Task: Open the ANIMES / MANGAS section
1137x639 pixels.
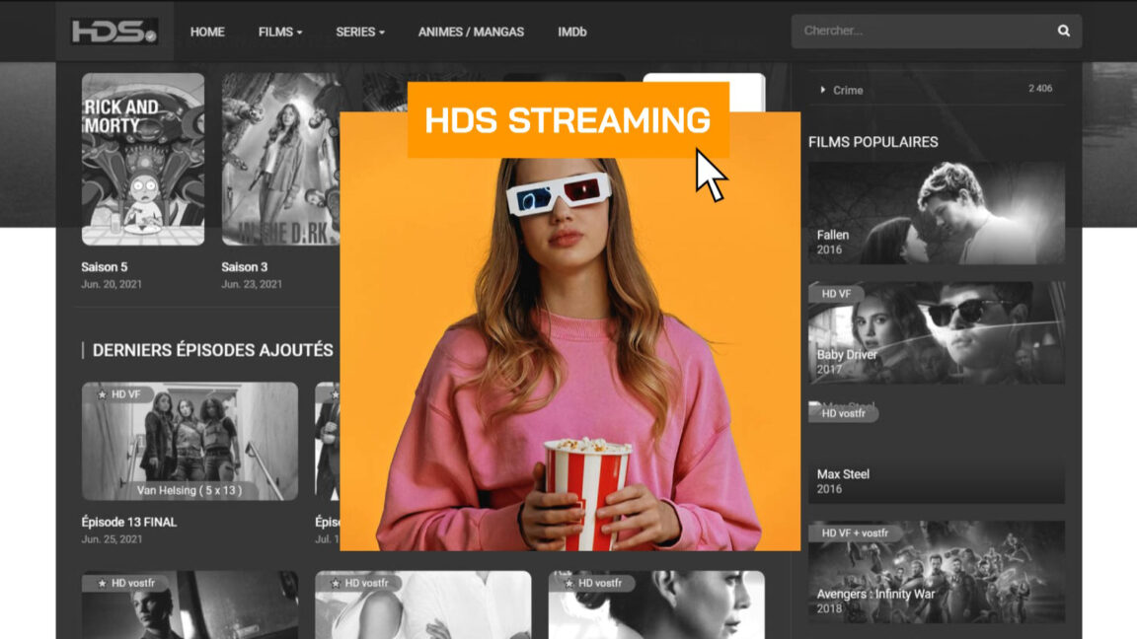Action: pyautogui.click(x=471, y=32)
